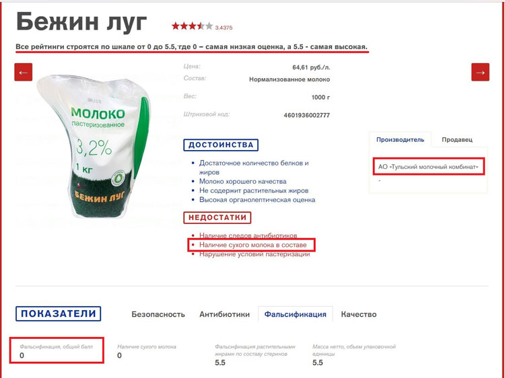The width and height of the screenshot is (505, 378).
Task: Switch to the Антибиотики tab
Action: (224, 314)
